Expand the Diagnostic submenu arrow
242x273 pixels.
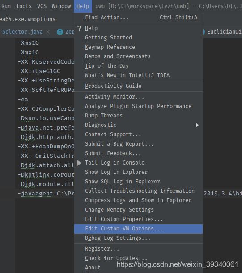197,125
